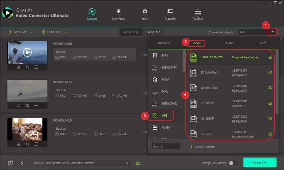
Task: Open the Convert section
Action: click(92, 14)
